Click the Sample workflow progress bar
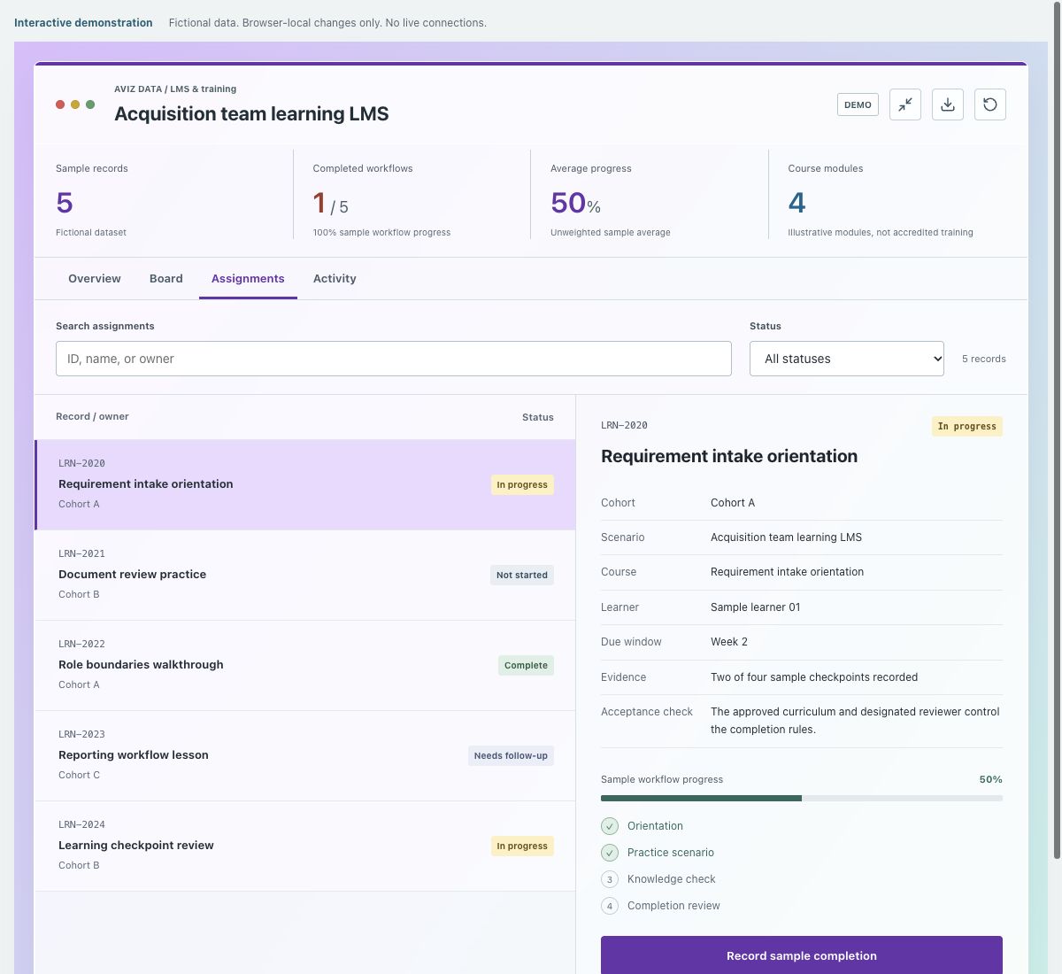The image size is (1062, 974). click(802, 798)
